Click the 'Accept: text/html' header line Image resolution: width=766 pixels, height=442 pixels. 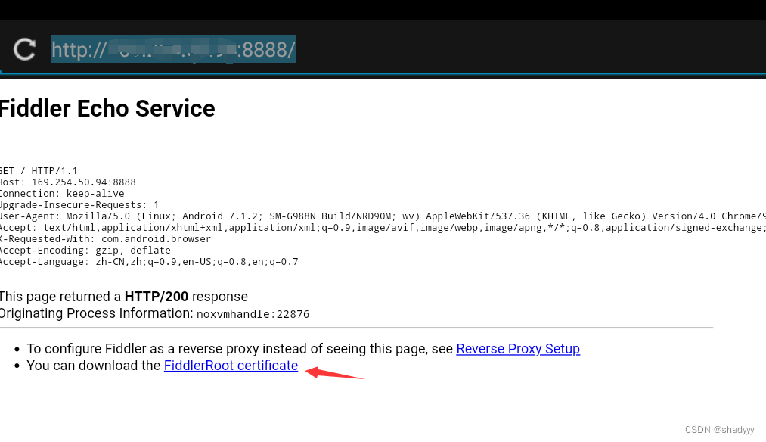383,227
